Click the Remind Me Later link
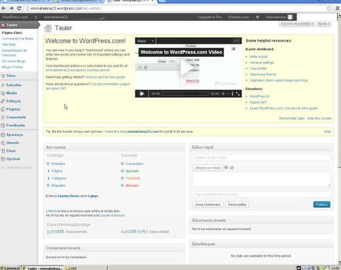The height and width of the screenshot is (270, 341). pos(292,118)
